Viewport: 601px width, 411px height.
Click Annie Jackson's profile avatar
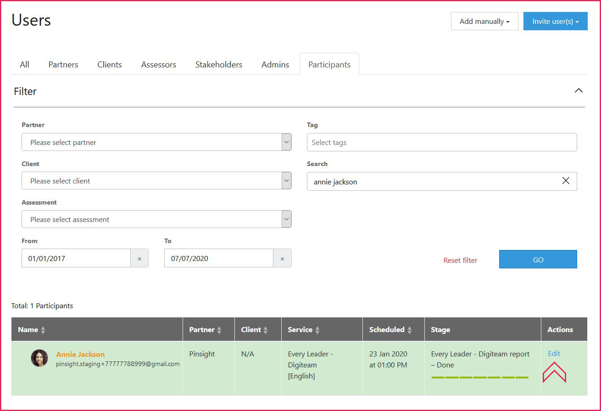(39, 358)
